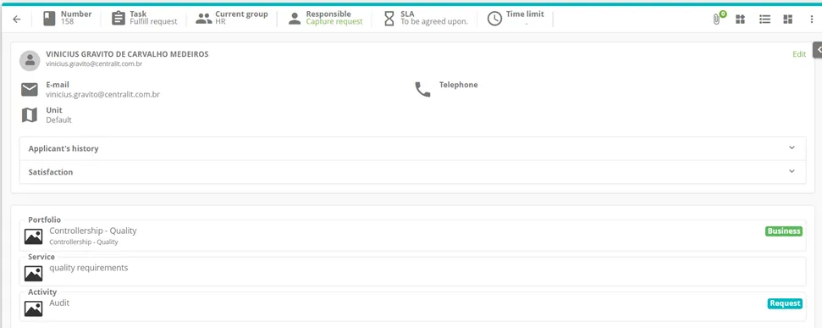
Task: Click the applicant name Vinicius Gravito
Action: click(127, 54)
